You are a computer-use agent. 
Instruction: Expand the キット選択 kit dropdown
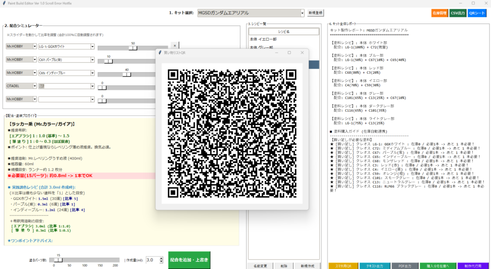pyautogui.click(x=302, y=13)
